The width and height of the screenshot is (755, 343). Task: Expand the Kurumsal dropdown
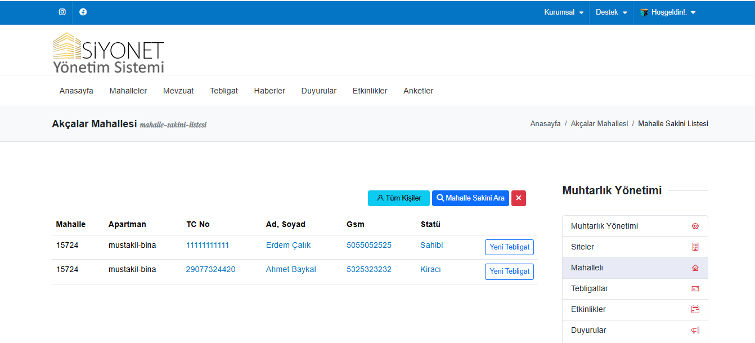coord(563,12)
